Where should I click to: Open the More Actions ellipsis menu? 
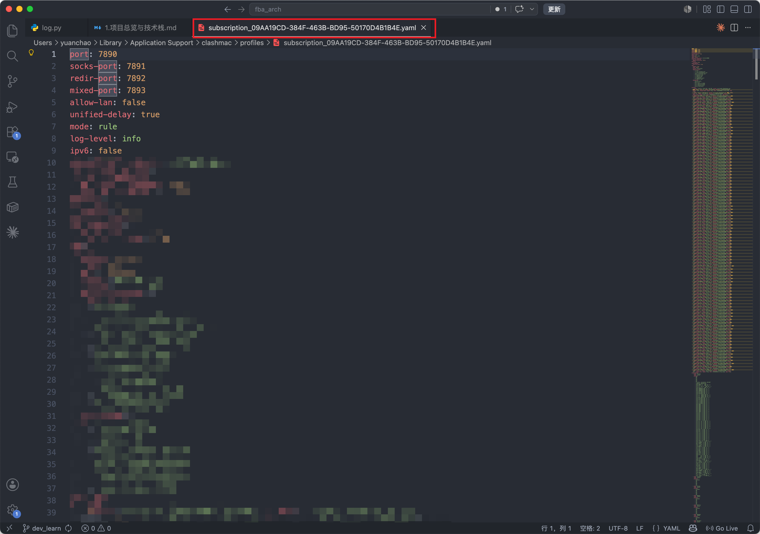tap(748, 28)
